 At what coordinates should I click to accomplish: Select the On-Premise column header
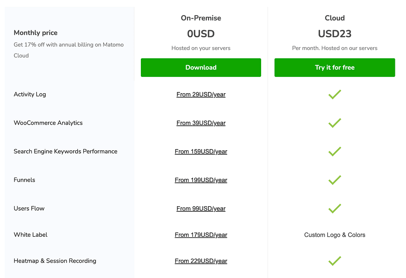point(200,18)
